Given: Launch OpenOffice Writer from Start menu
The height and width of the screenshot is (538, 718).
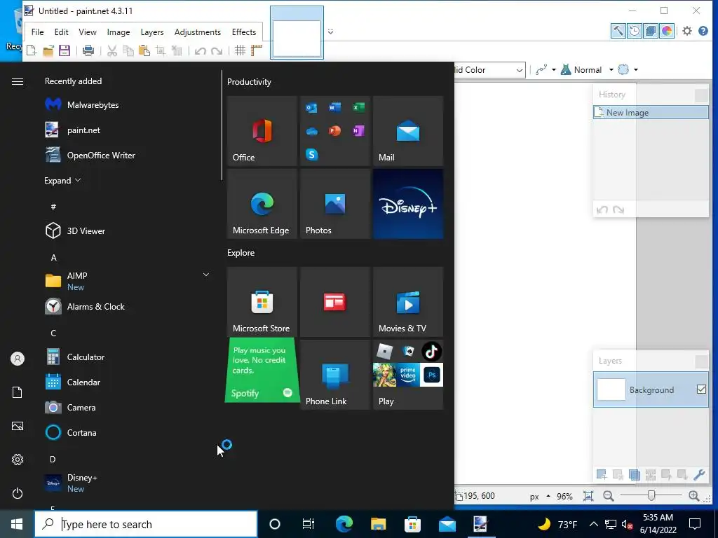Looking at the screenshot, I should coord(128,155).
